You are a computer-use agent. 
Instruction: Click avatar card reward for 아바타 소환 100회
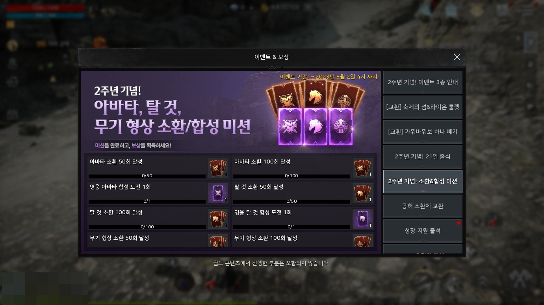[362, 168]
